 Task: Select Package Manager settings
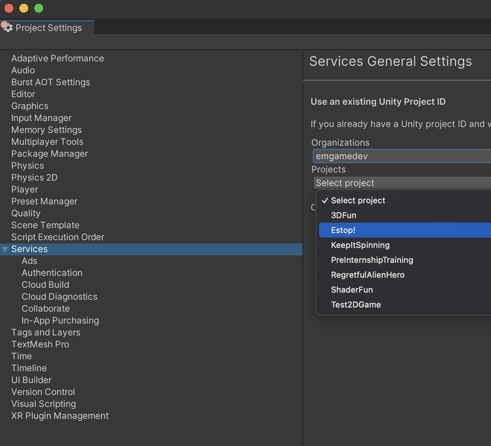tap(49, 154)
